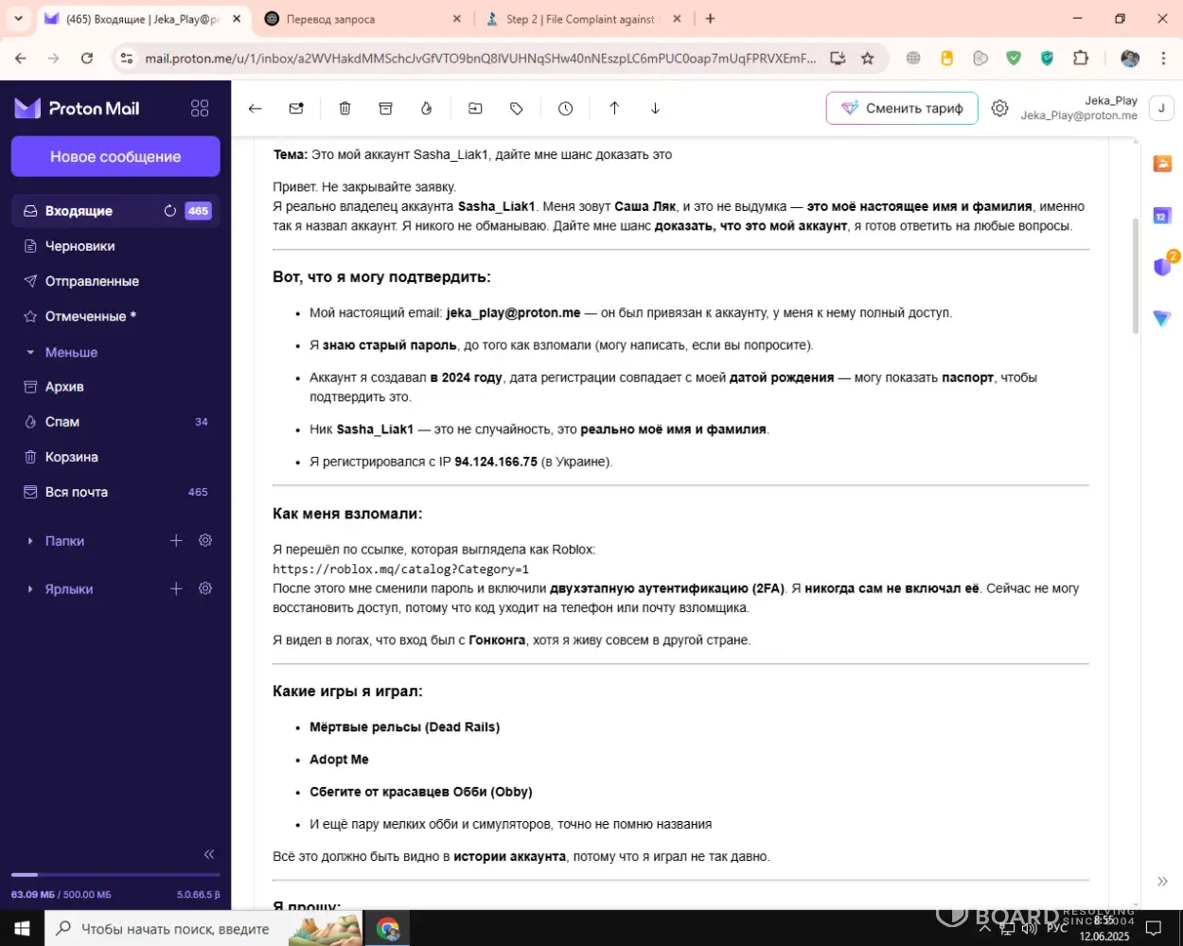
Task: Collapse the sidebar list via Меньше
Action: coord(71,352)
